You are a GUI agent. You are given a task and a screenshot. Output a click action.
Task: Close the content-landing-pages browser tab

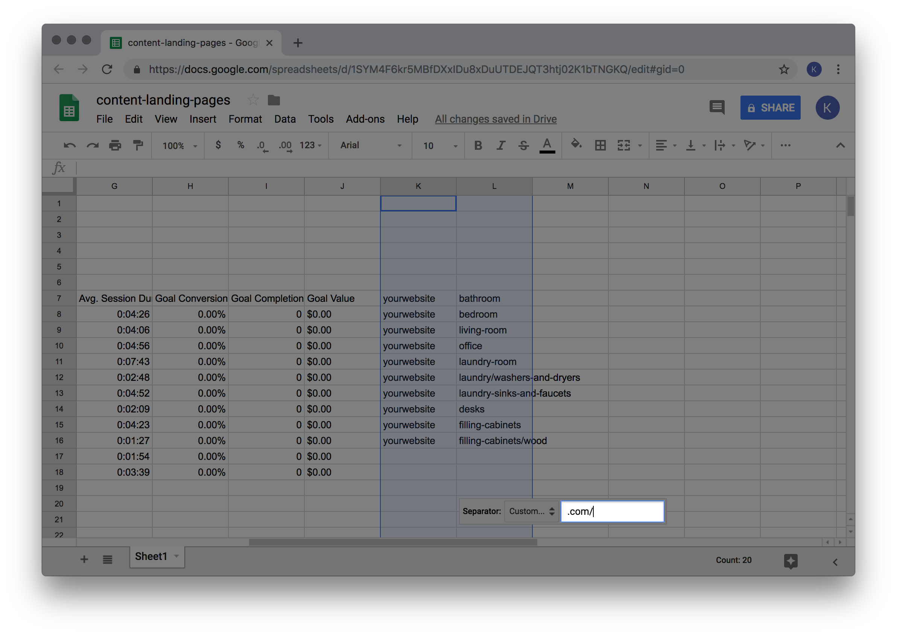pyautogui.click(x=269, y=43)
